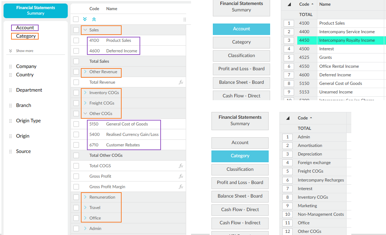Click the fx icon on Gross Profit Margin row

pyautogui.click(x=181, y=187)
